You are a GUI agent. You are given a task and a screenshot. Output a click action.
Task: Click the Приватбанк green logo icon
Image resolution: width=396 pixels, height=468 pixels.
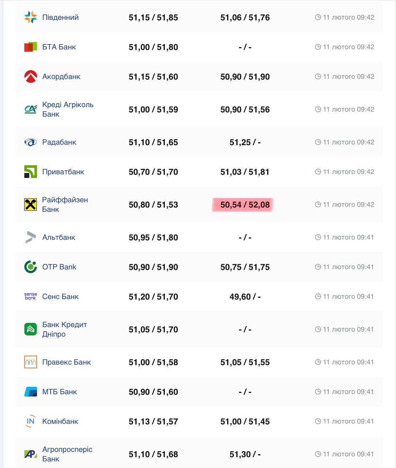30,171
